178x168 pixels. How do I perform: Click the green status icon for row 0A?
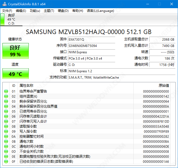[x=6, y=136]
